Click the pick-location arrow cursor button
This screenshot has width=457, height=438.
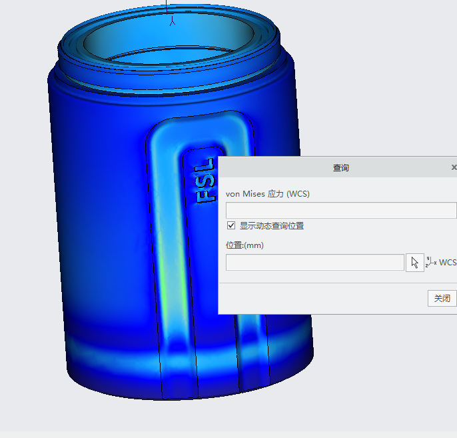tap(414, 263)
